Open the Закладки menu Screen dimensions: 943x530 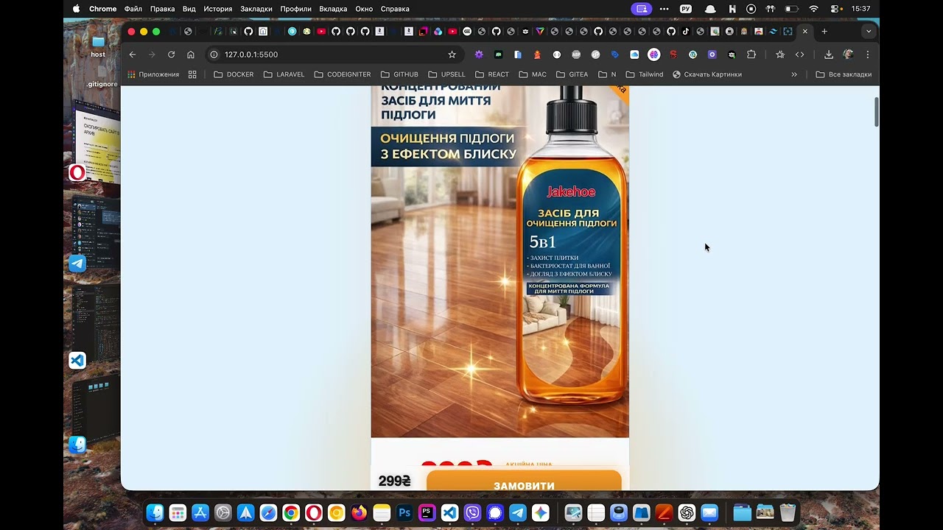[x=256, y=9]
